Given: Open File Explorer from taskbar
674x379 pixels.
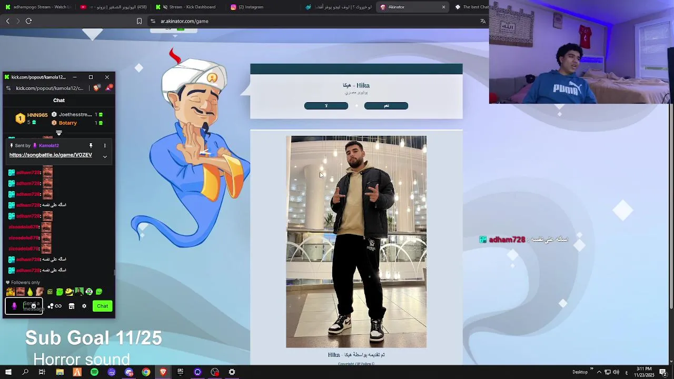Looking at the screenshot, I should point(60,372).
